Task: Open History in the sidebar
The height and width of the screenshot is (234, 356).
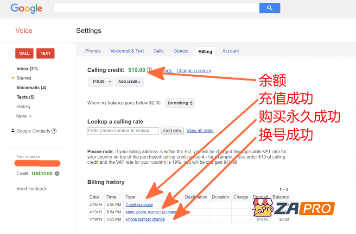Action: pyautogui.click(x=23, y=107)
